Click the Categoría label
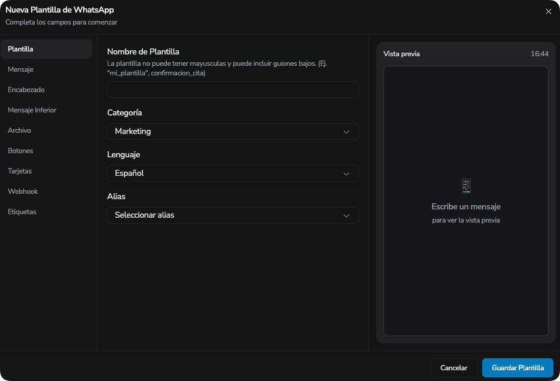The height and width of the screenshot is (381, 560). coord(124,113)
